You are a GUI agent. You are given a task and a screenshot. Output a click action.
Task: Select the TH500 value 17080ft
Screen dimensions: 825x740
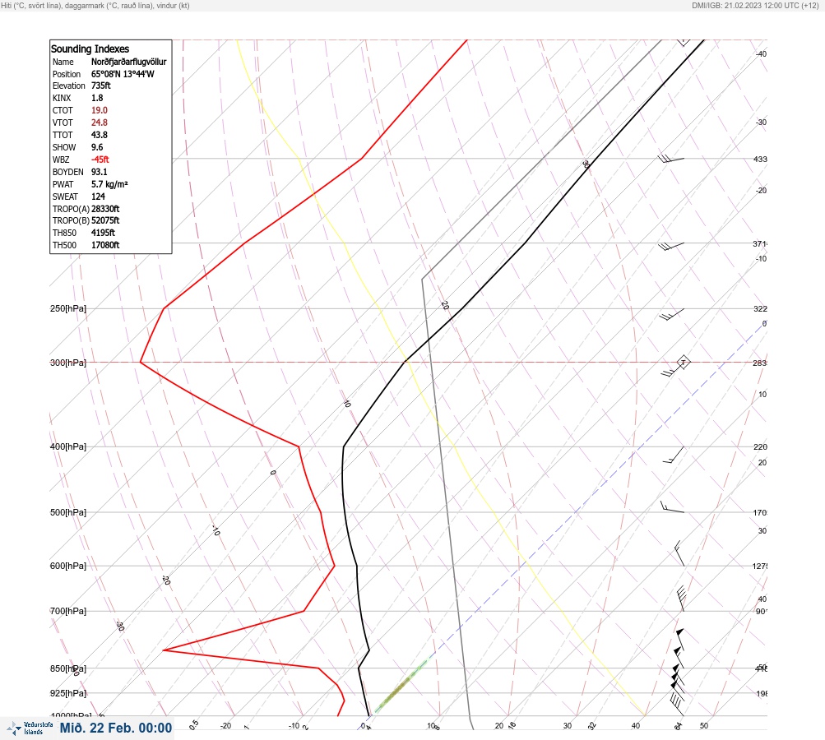105,245
